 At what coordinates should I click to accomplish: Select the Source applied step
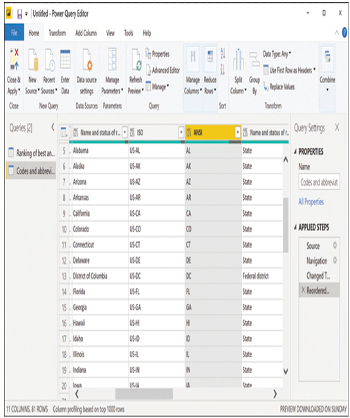click(x=313, y=245)
